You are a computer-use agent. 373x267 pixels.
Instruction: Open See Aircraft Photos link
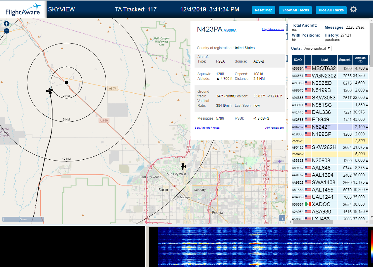pos(207,128)
